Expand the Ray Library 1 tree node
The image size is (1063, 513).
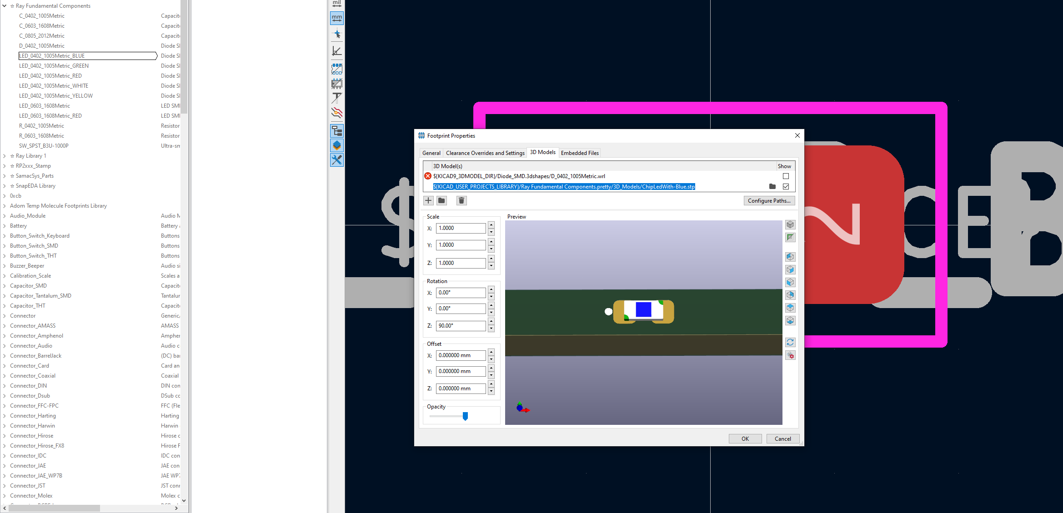4,156
